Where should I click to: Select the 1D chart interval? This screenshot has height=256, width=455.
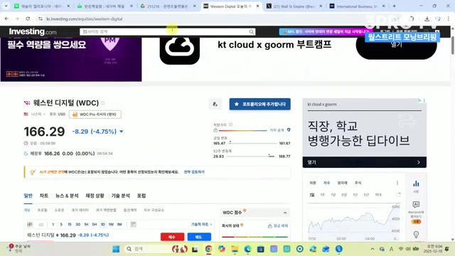click(102, 225)
